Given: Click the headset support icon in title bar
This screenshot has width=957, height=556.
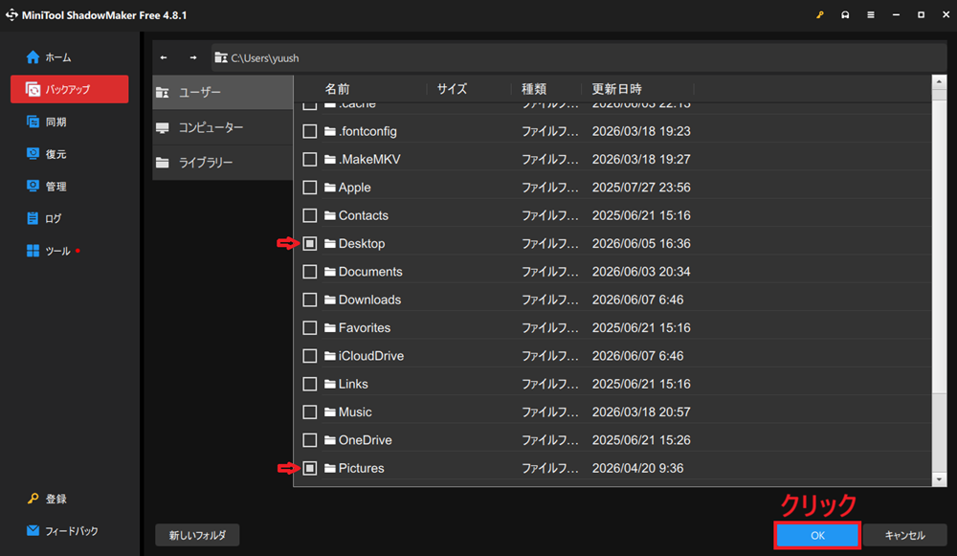Looking at the screenshot, I should point(845,14).
